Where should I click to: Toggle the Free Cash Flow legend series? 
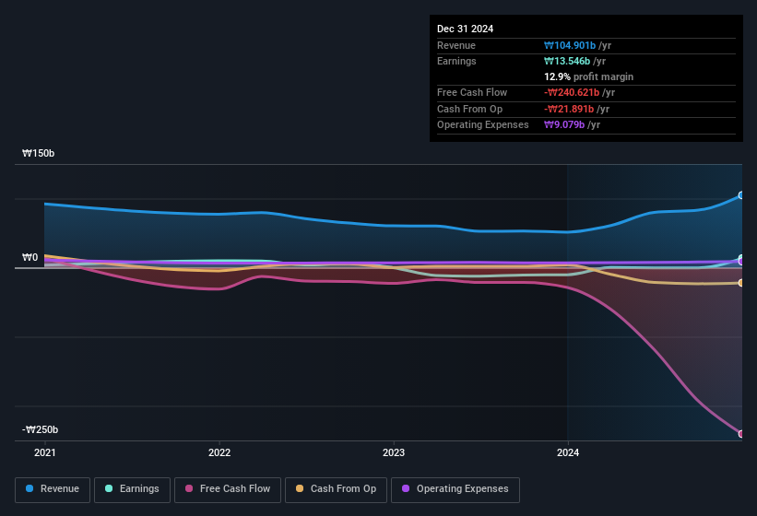click(x=228, y=489)
